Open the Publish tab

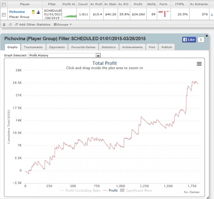167,47
